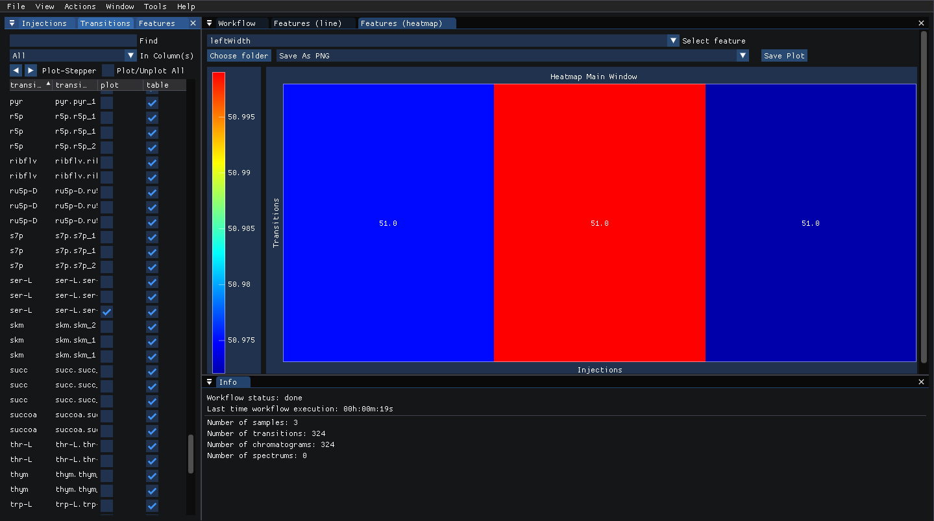
Task: Click the bright blue first heatmap cell
Action: [389, 223]
